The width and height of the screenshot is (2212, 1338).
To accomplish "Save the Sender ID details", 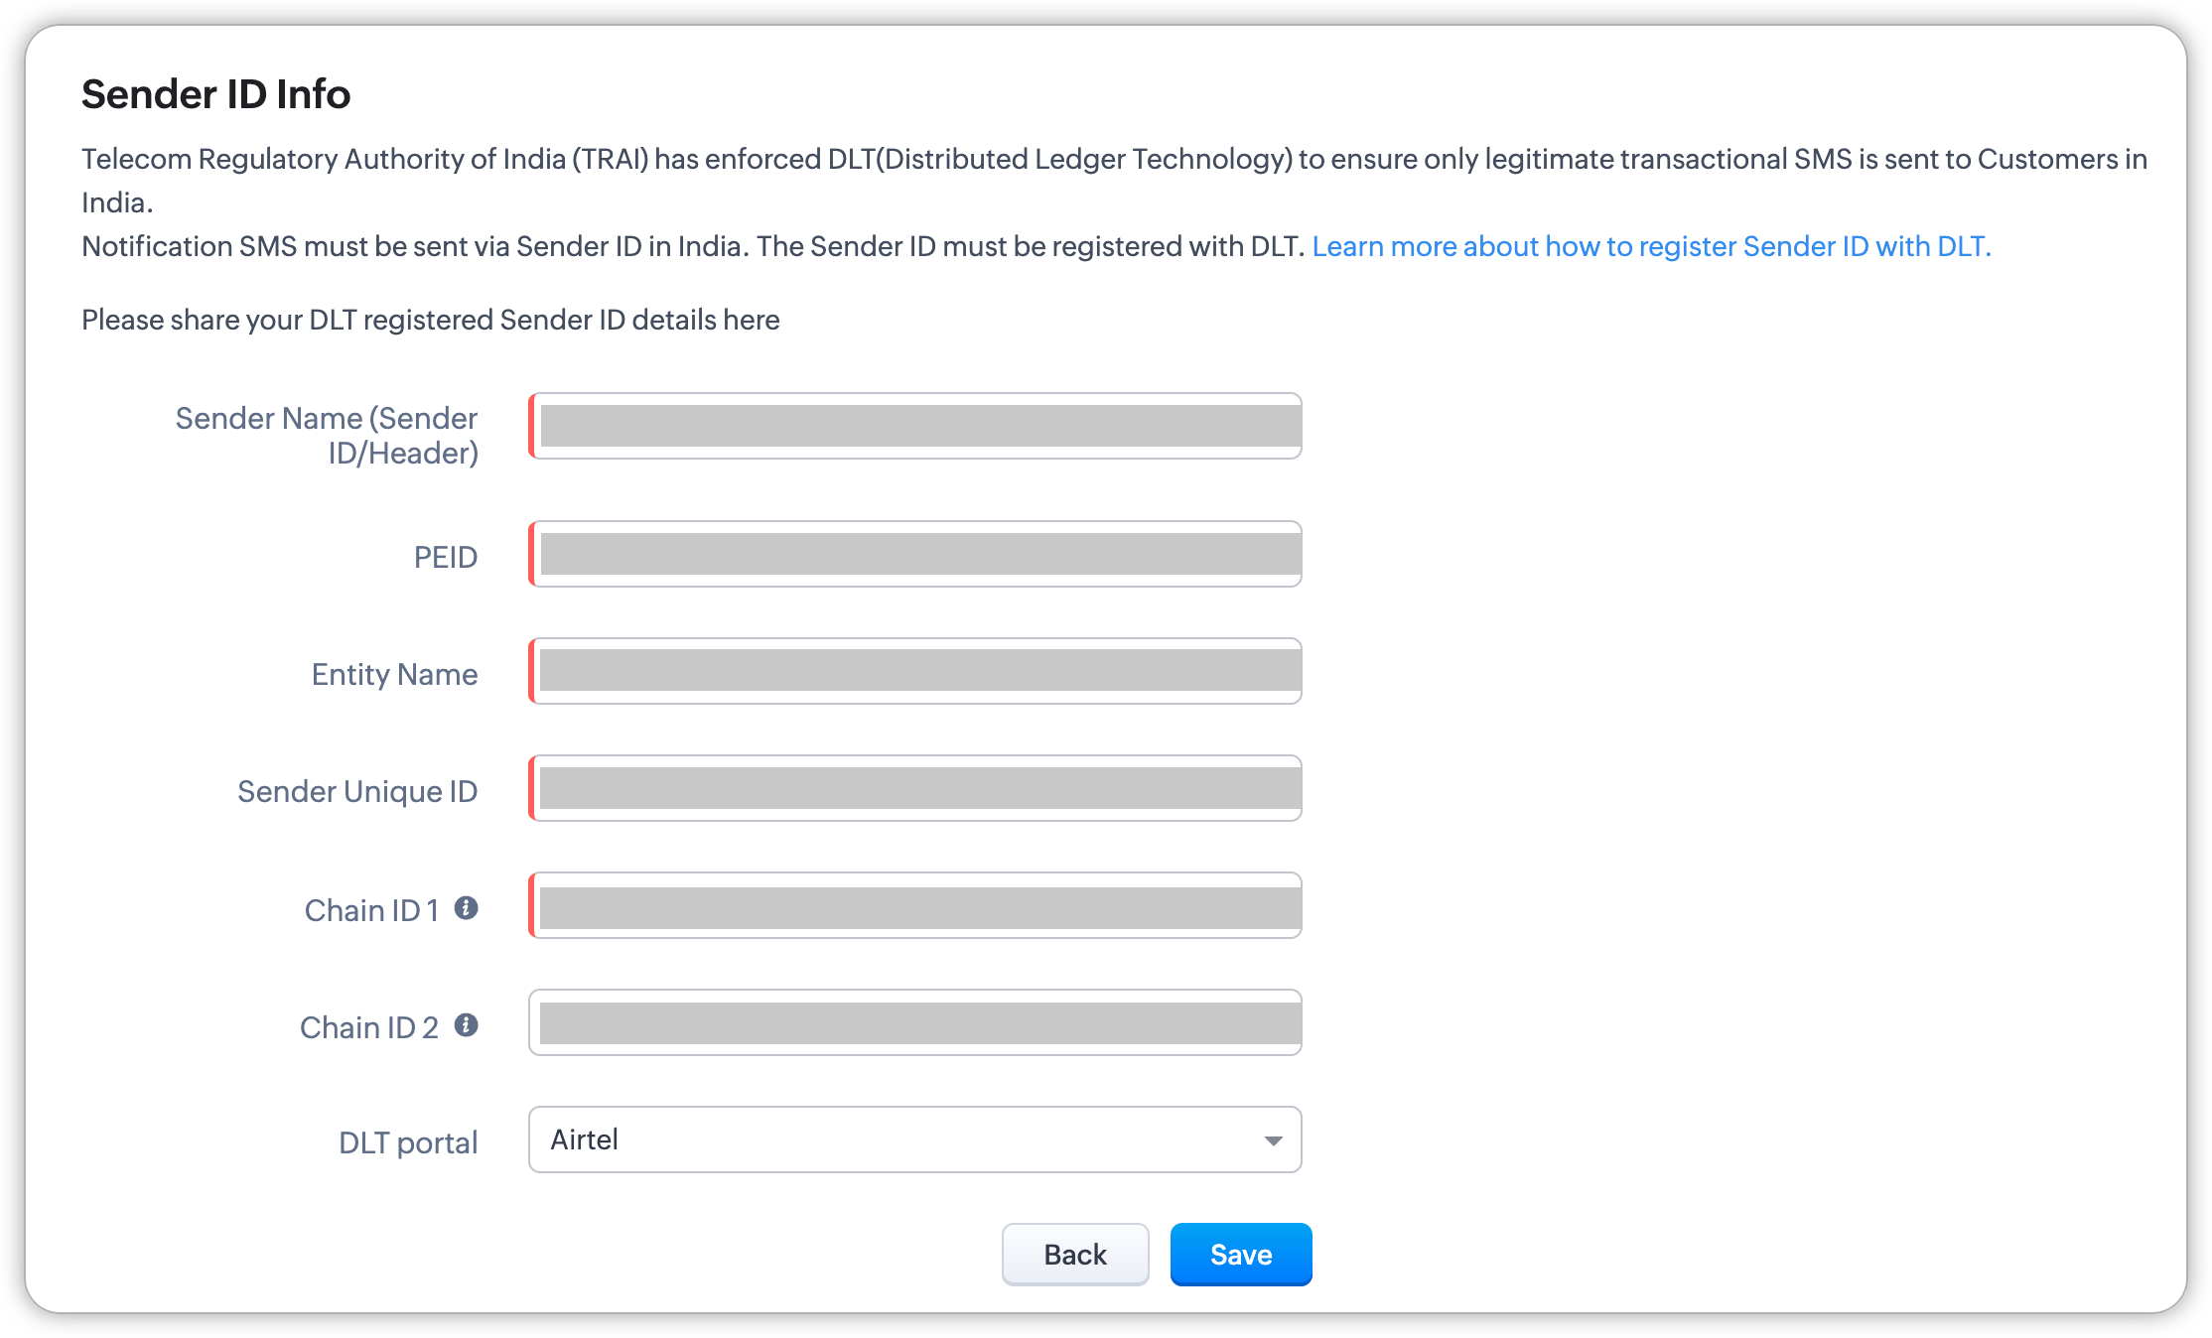I will pyautogui.click(x=1241, y=1255).
